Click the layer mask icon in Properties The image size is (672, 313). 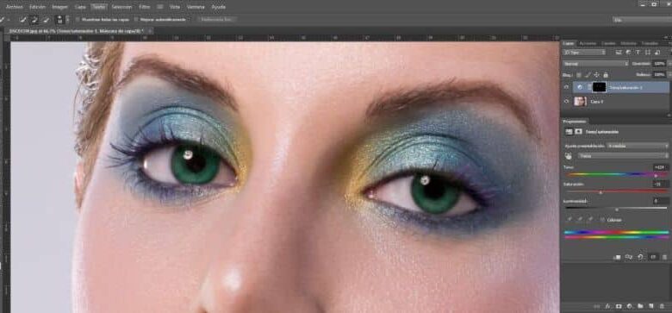pos(578,132)
